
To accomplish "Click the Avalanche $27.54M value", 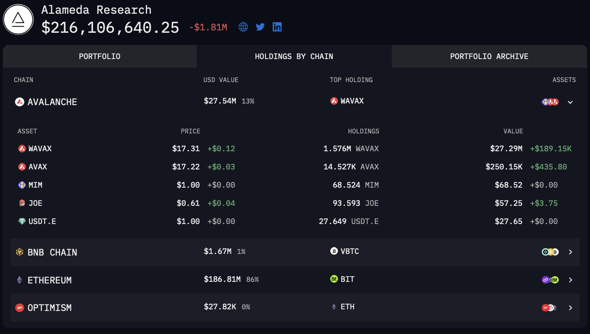I will [220, 101].
